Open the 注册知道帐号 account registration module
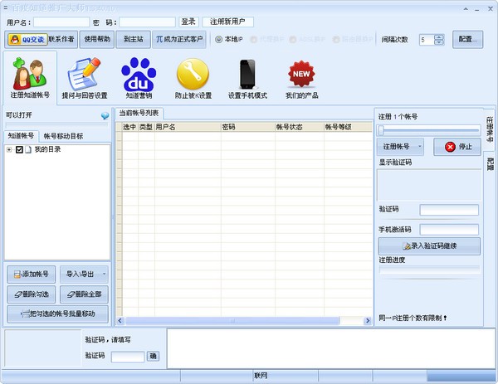This screenshot has height=384, width=498. (x=29, y=80)
